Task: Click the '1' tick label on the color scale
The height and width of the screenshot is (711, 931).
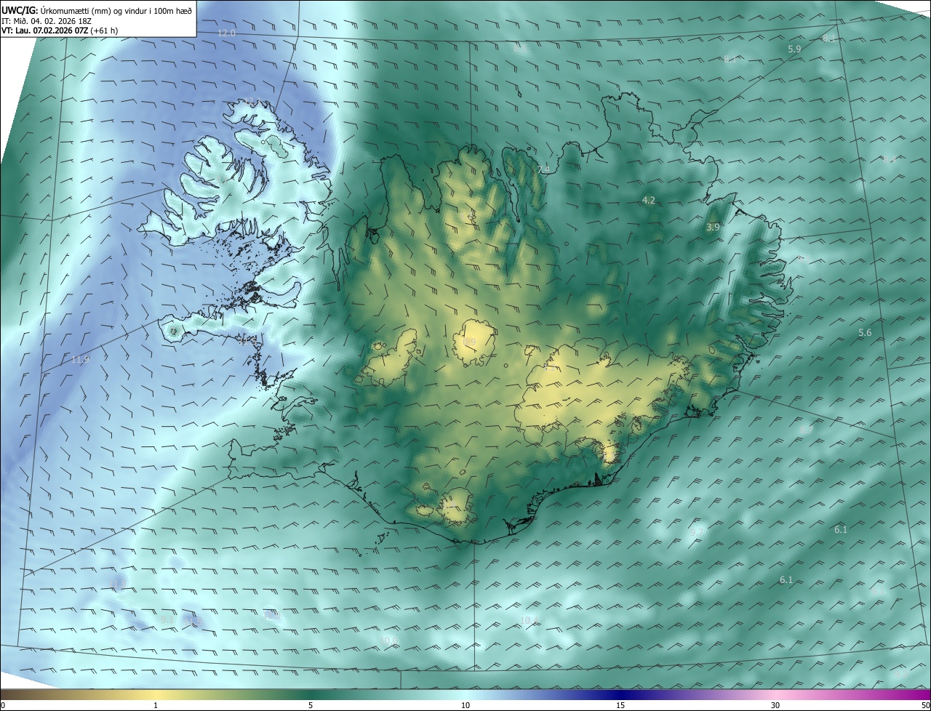Action: click(156, 705)
